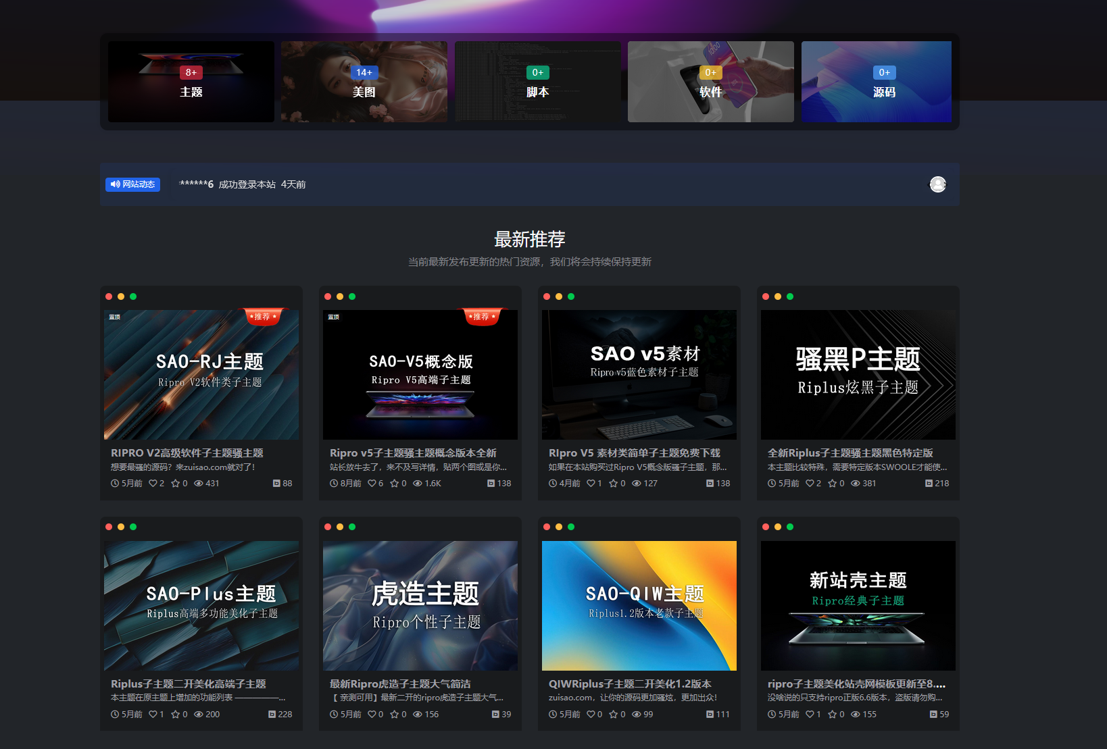Open RIPRO V2高级软件子主题 post title
The width and height of the screenshot is (1107, 749).
click(187, 453)
